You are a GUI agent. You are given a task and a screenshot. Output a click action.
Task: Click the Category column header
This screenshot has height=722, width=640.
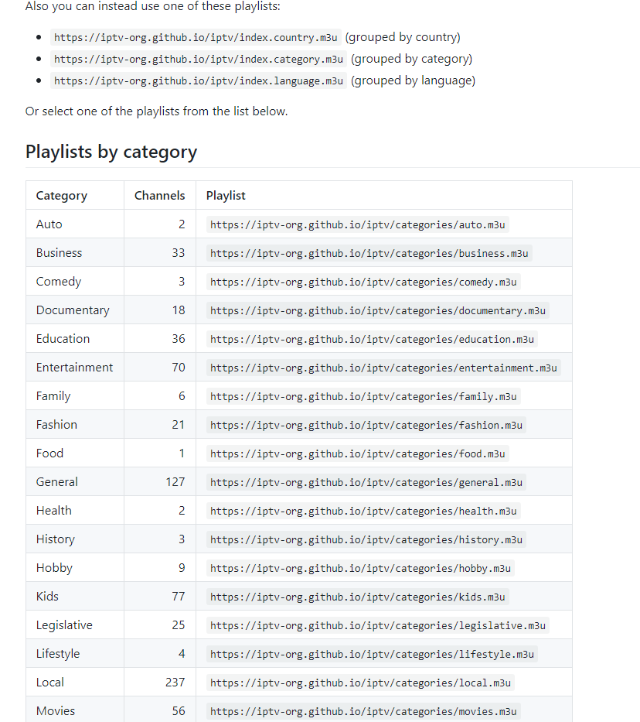tap(62, 196)
